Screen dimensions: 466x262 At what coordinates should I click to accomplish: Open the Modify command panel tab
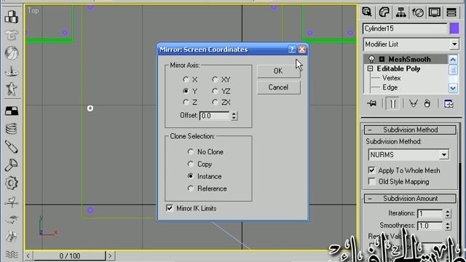384,12
